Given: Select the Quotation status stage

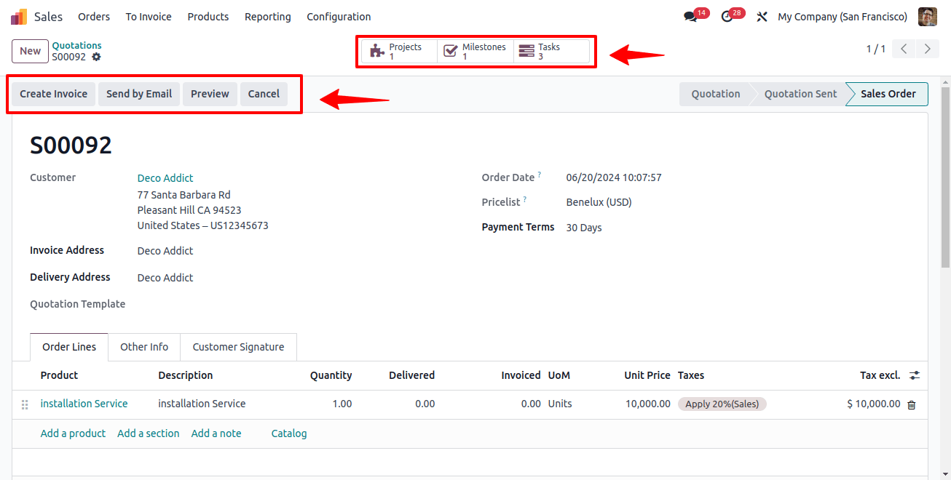Looking at the screenshot, I should [x=716, y=94].
